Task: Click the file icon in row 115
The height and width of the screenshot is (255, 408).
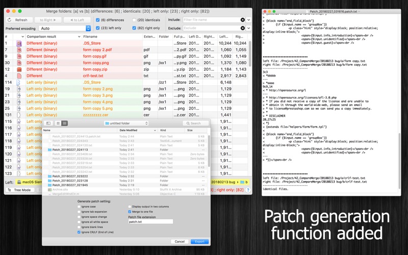Action: (19, 121)
